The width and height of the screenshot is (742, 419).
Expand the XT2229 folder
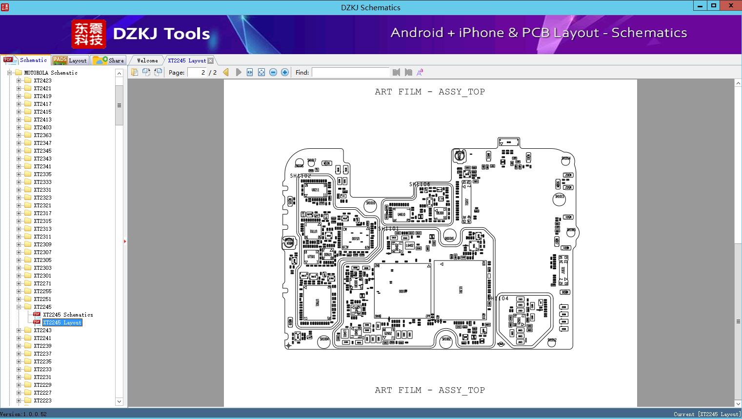point(19,385)
